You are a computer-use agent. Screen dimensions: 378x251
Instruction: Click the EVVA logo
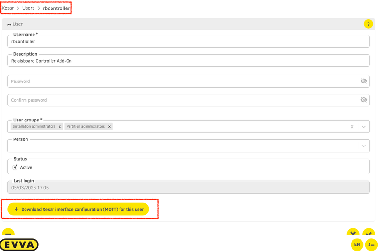click(x=19, y=245)
